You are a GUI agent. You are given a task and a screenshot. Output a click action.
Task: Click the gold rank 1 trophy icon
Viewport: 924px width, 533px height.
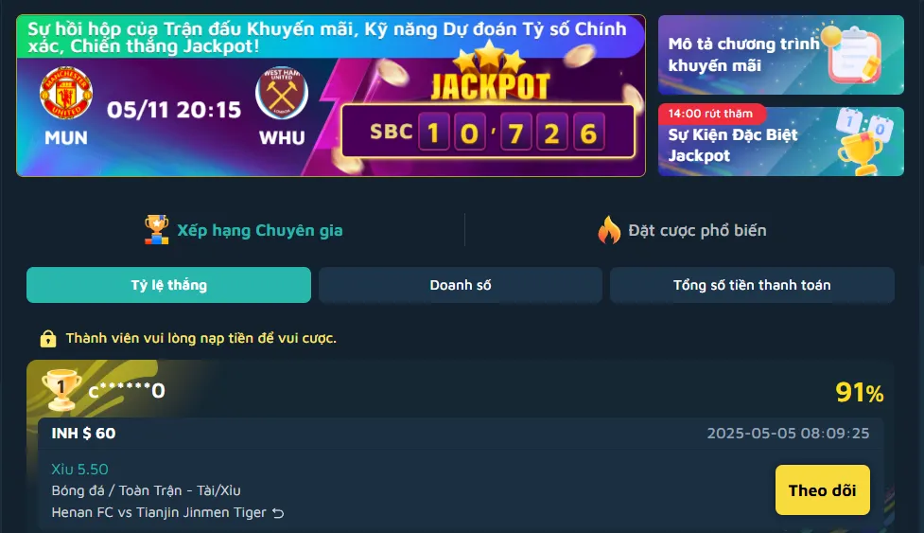coord(61,390)
